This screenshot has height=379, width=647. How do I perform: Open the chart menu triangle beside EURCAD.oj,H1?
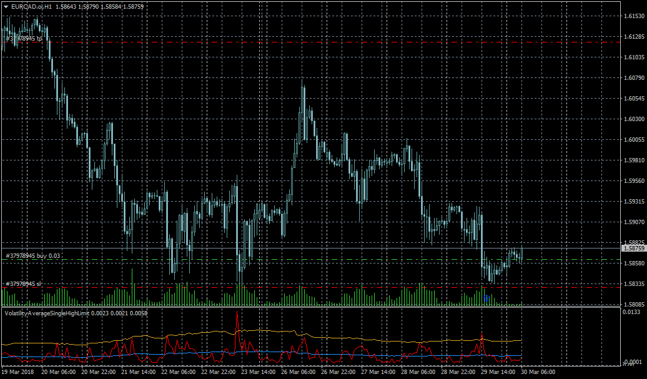click(x=6, y=7)
